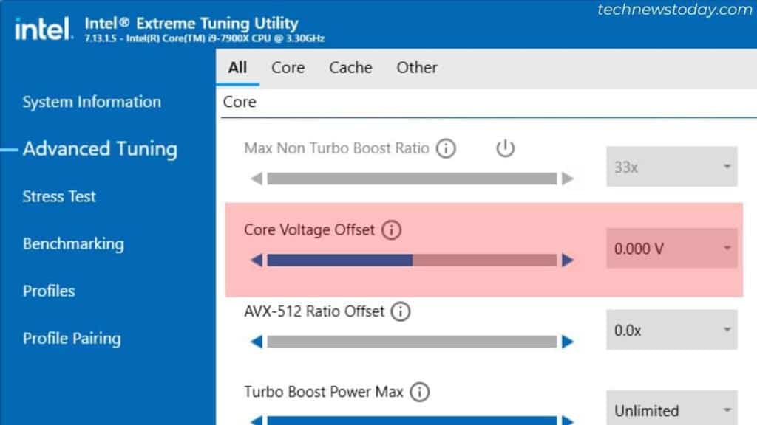Viewport: 757px width, 425px height.
Task: Open Turbo Boost Power Max info icon
Action: 420,392
